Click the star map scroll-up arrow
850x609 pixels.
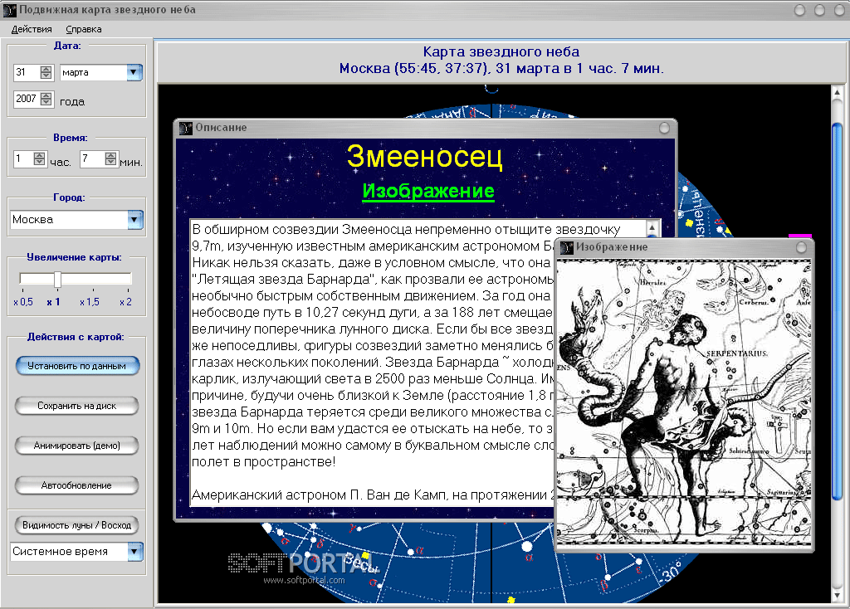[x=837, y=92]
